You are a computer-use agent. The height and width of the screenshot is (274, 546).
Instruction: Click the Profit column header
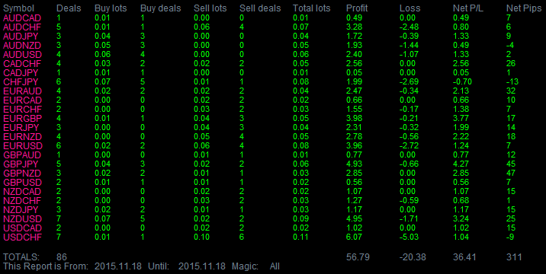pos(357,8)
